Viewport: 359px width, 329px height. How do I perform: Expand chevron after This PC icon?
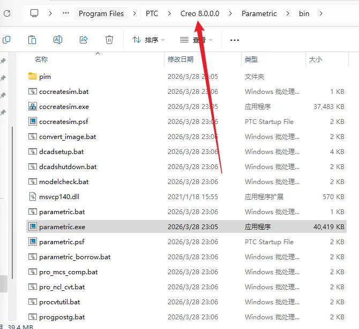pyautogui.click(x=50, y=13)
